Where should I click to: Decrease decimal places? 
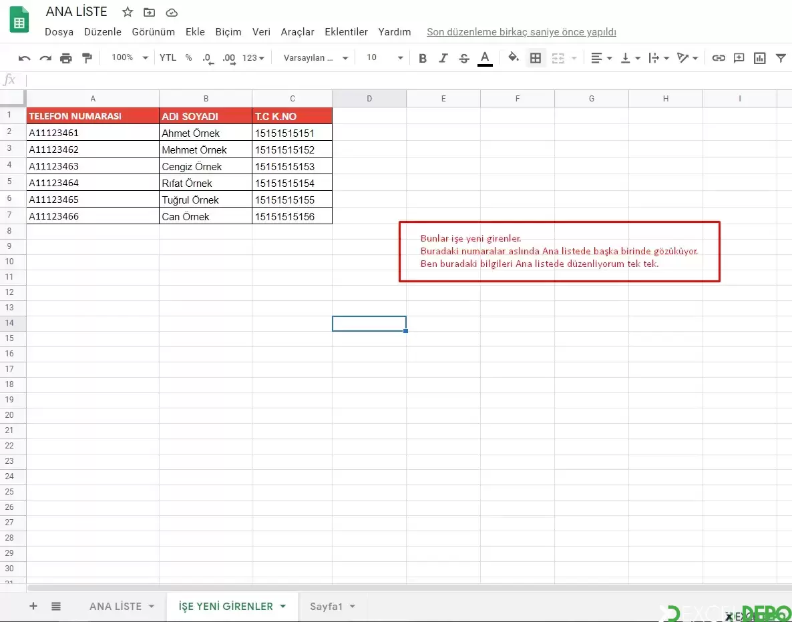pos(208,58)
